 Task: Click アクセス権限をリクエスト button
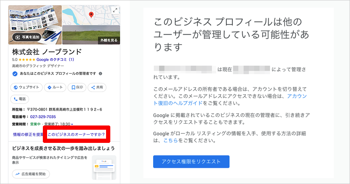tap(191, 162)
